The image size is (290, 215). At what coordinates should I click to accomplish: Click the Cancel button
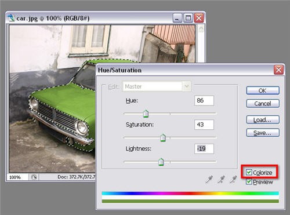click(263, 104)
